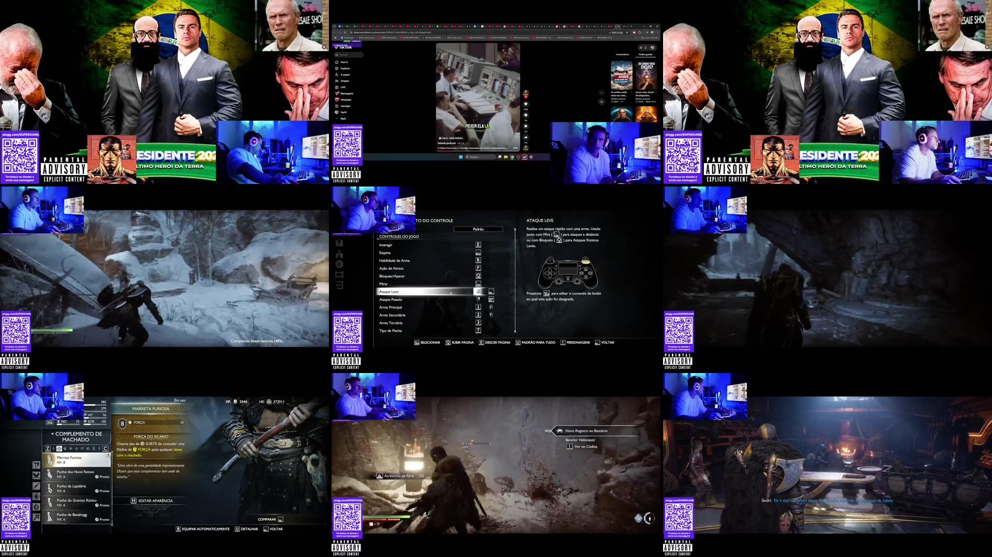Screen dimensions: 992x557
Task: Toggle the bookmark on the TikTok video
Action: coord(526,126)
